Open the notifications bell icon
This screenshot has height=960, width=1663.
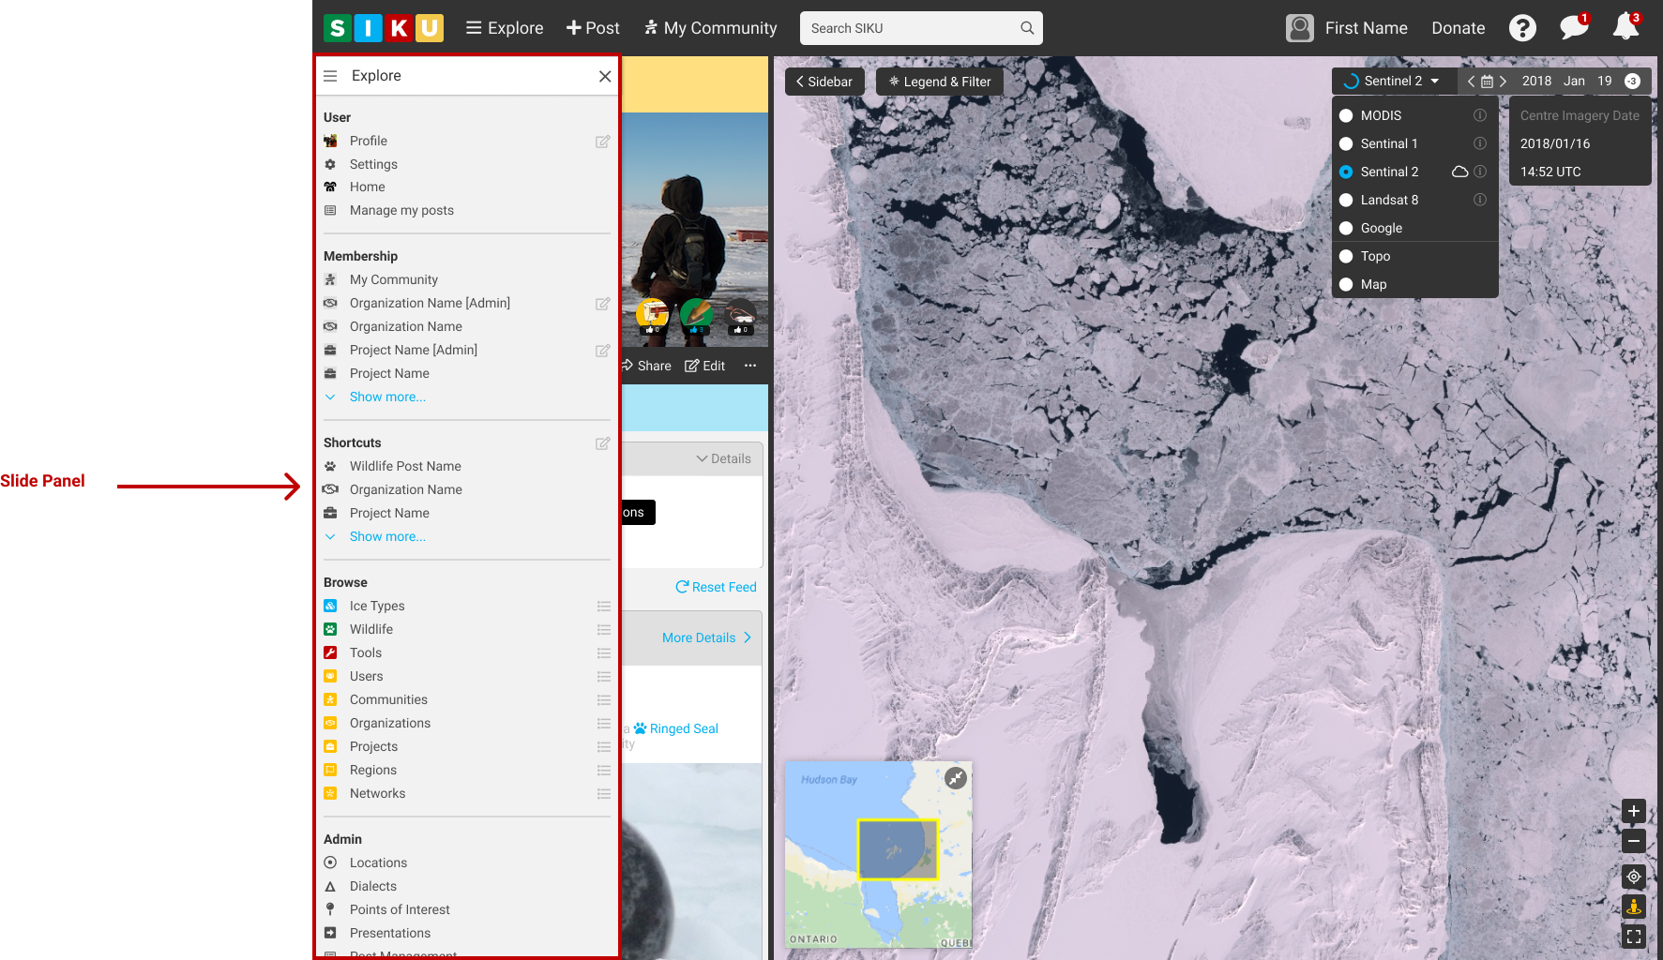click(x=1625, y=27)
